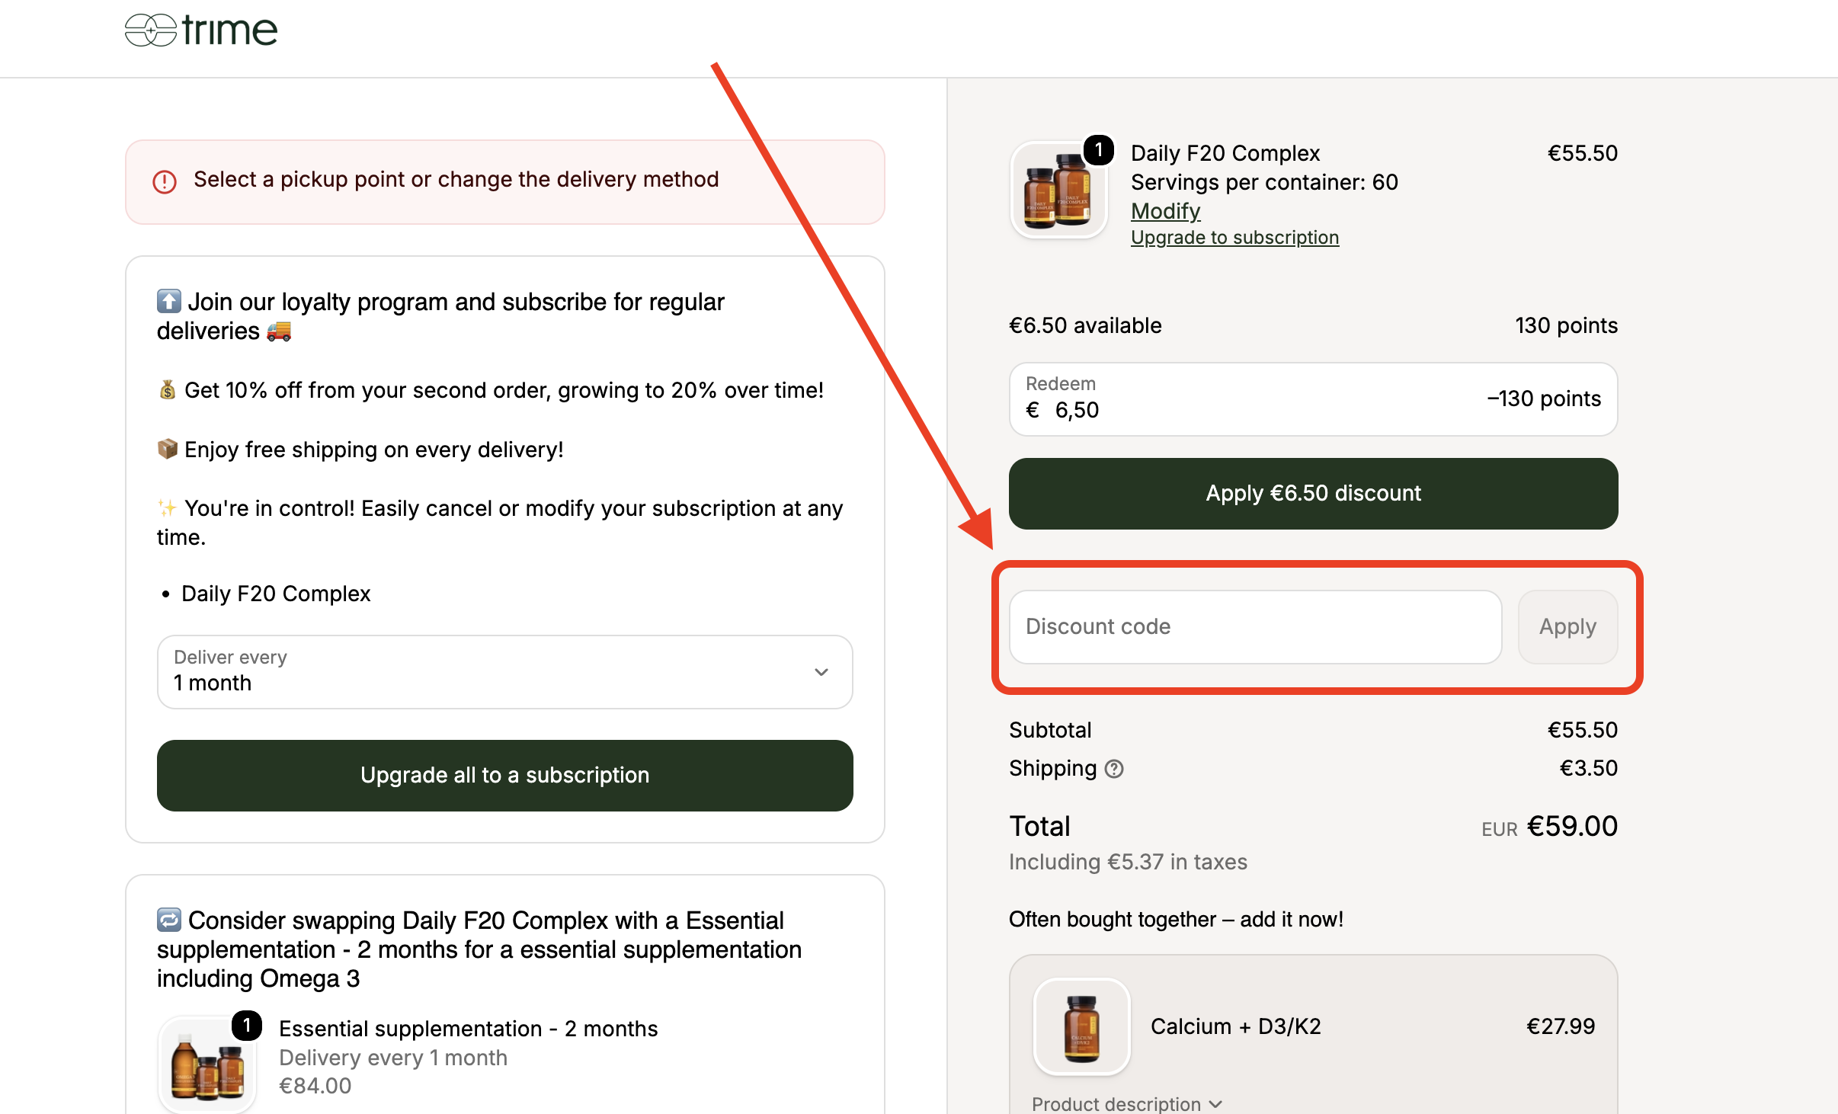The image size is (1838, 1114).
Task: Click the loyalty program up-arrow emoji icon
Action: click(x=169, y=301)
